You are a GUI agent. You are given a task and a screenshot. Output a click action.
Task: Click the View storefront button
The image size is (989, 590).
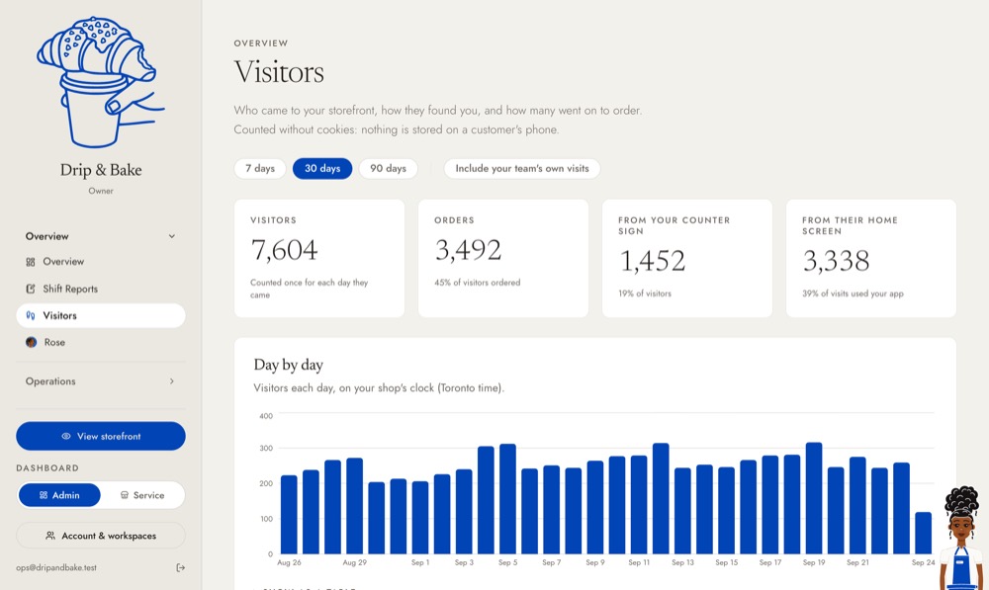(x=101, y=436)
